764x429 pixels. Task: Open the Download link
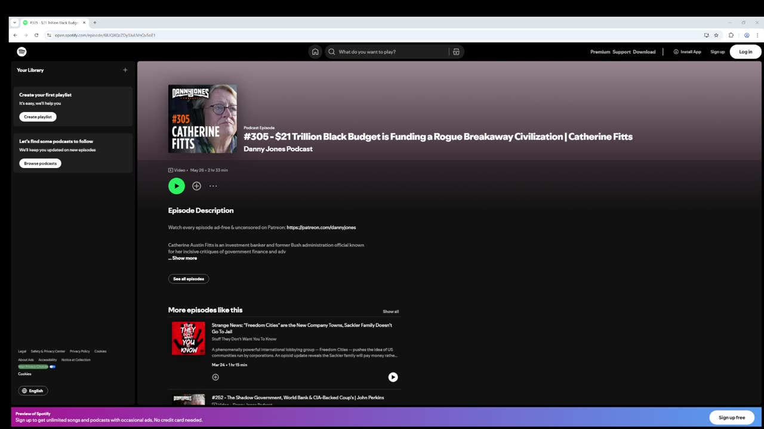644,52
